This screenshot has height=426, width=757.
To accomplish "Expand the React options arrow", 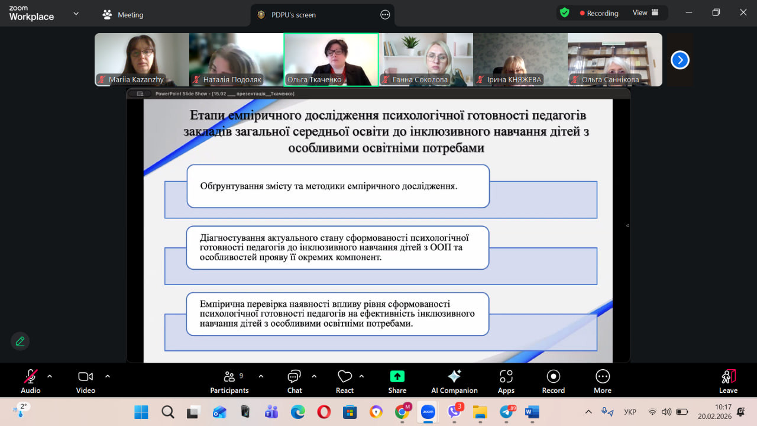I will click(x=361, y=376).
